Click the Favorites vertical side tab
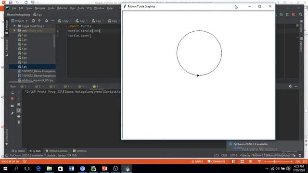Image resolution: width=308 pixels, height=173 pixels. pyautogui.click(x=7, y=137)
